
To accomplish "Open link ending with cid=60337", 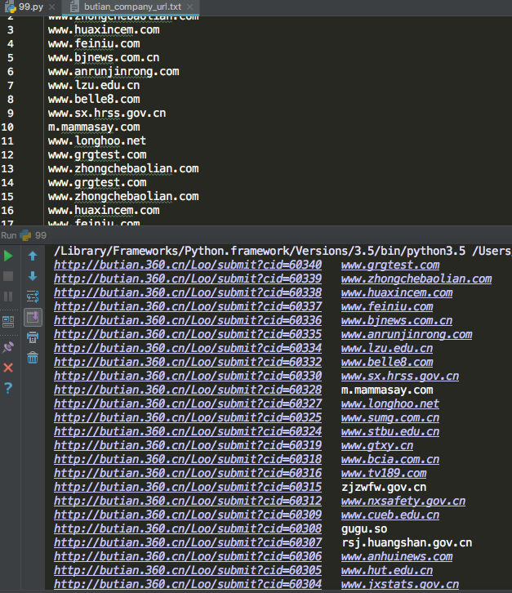I will (188, 306).
